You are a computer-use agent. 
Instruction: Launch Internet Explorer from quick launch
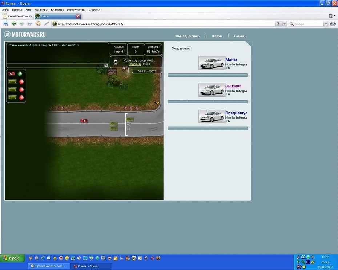tap(43, 258)
